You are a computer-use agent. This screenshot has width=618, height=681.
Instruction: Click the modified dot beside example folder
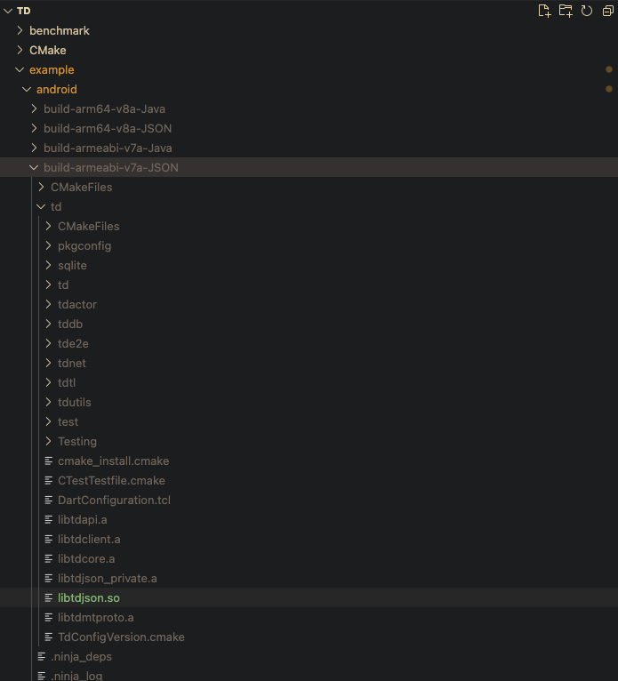point(609,69)
